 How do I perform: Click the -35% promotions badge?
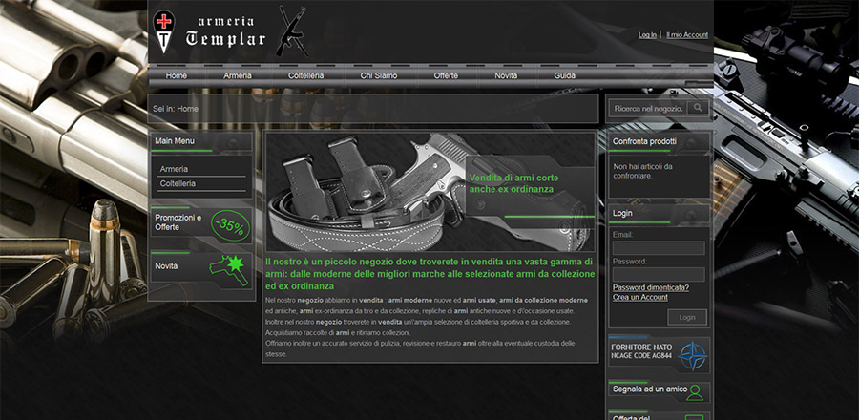(229, 225)
